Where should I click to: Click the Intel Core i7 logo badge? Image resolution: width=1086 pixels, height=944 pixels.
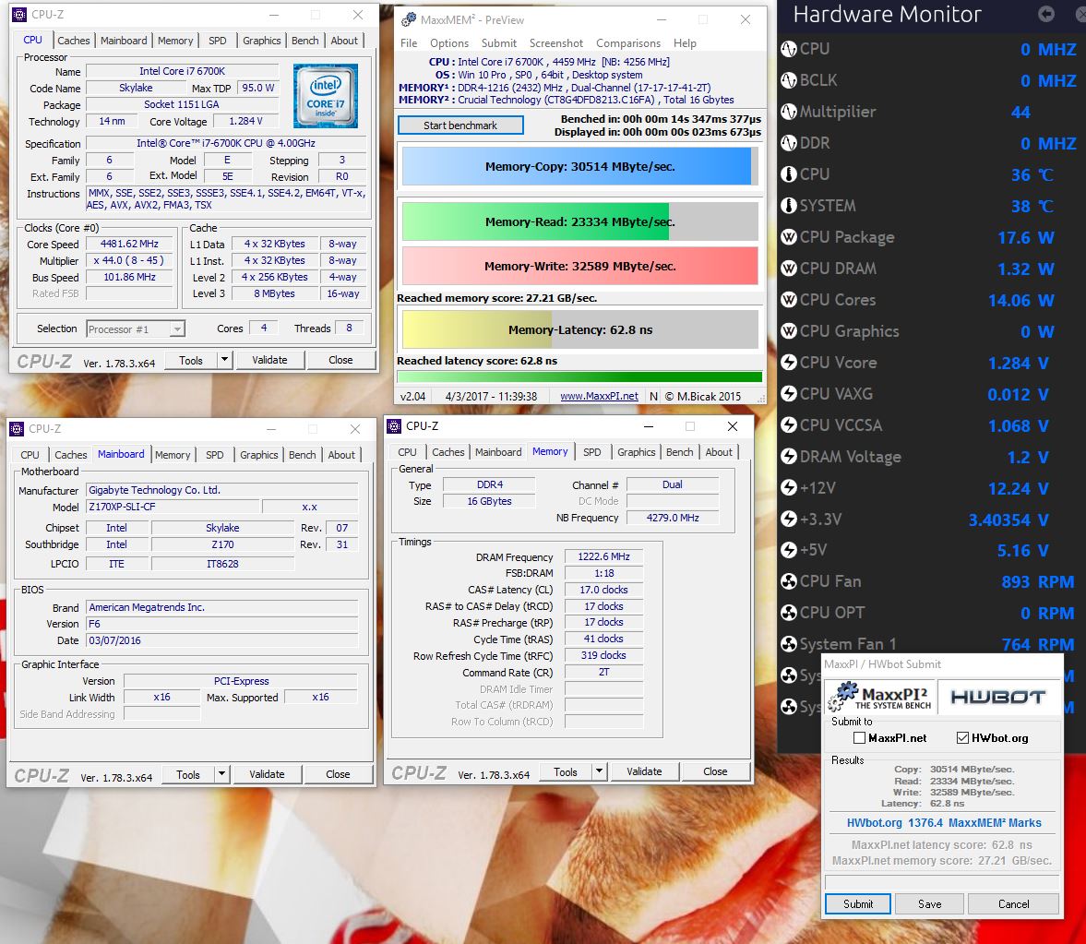(x=326, y=96)
